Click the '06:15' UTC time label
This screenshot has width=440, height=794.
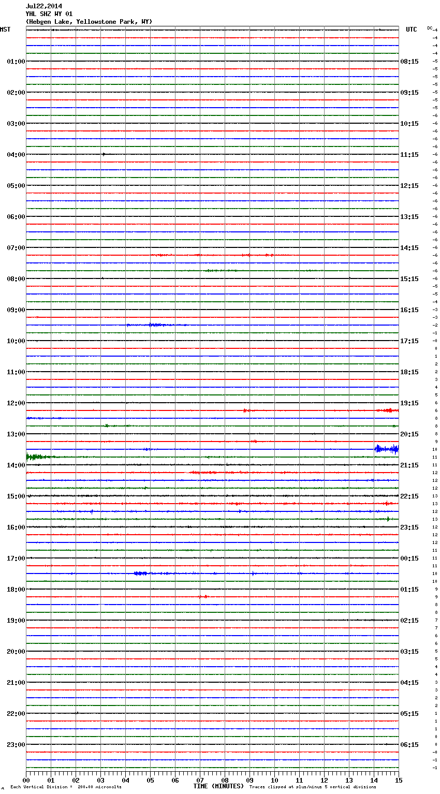[409, 745]
